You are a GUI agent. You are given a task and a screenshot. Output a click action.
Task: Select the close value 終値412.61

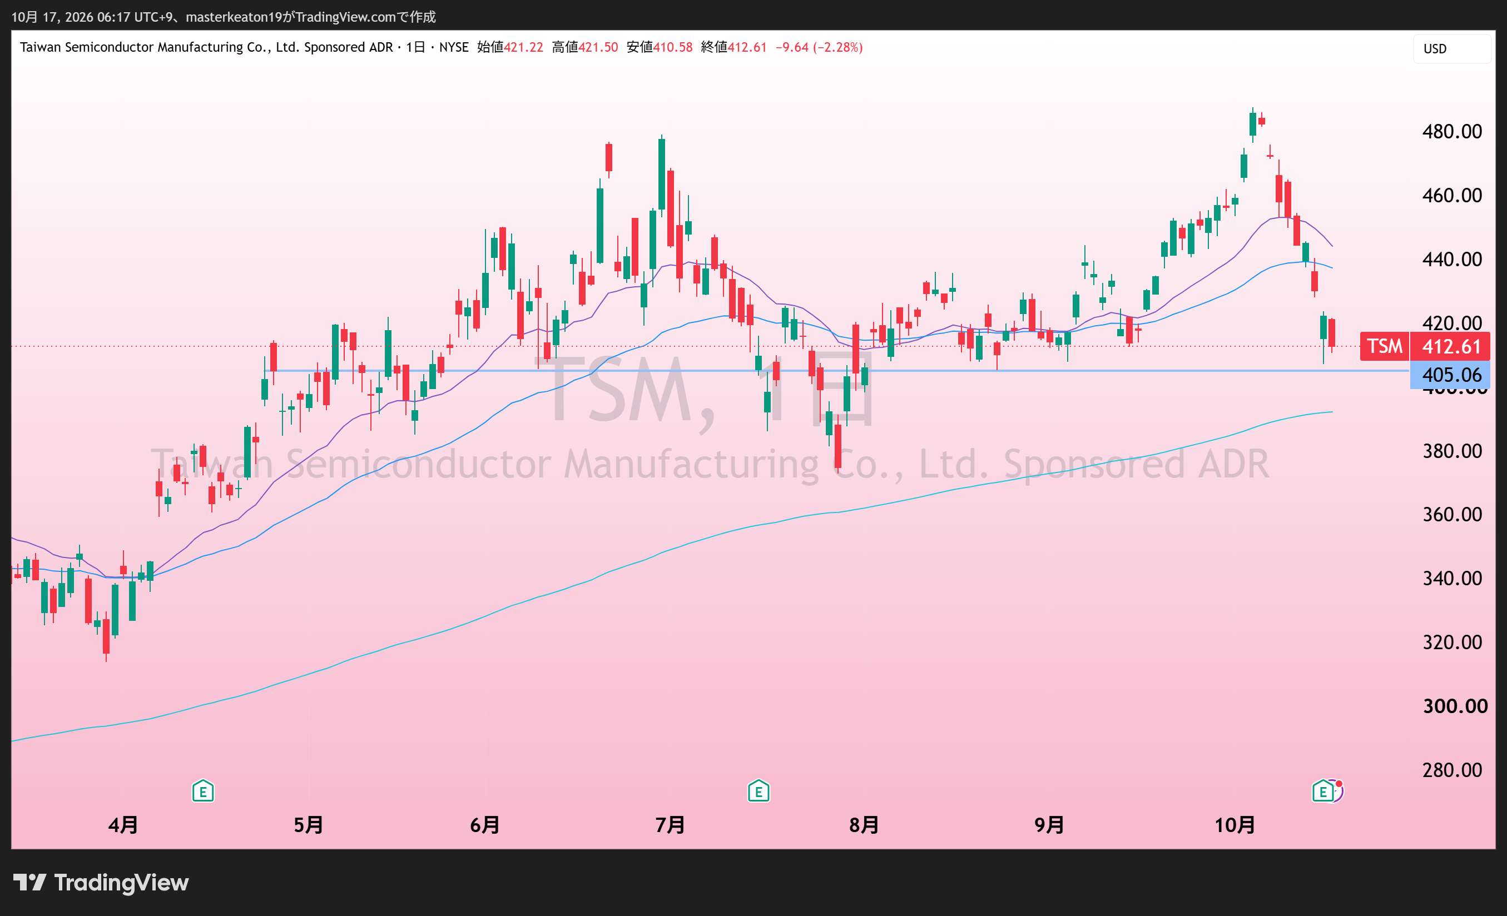[734, 47]
